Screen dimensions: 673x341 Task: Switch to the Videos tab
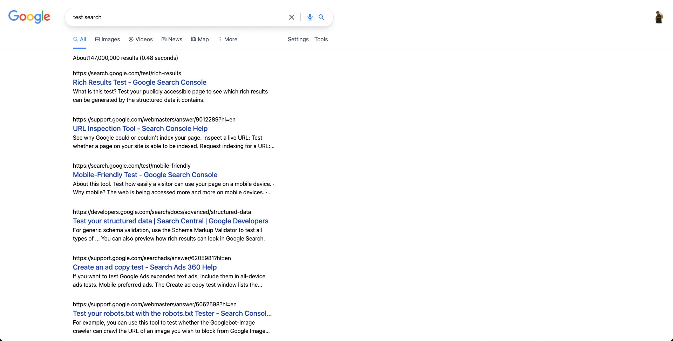pos(141,39)
